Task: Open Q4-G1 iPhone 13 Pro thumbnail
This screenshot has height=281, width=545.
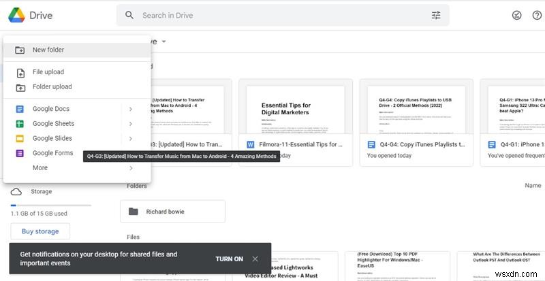Action: (x=513, y=107)
